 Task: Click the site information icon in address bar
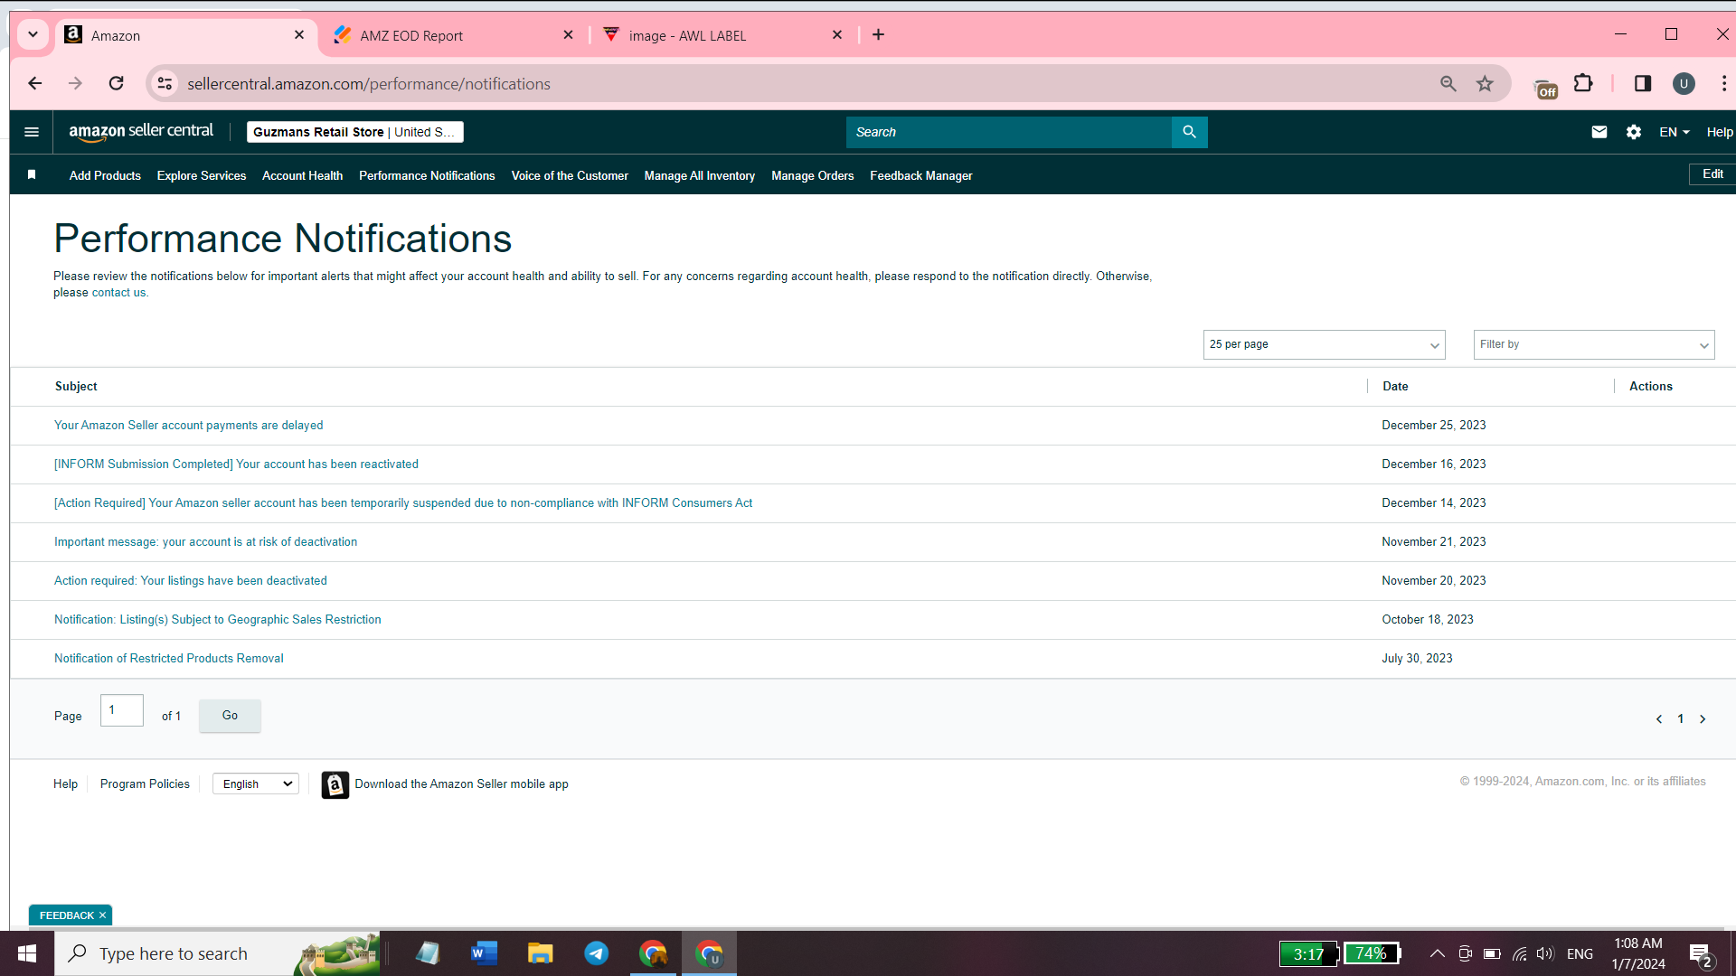[x=165, y=83]
